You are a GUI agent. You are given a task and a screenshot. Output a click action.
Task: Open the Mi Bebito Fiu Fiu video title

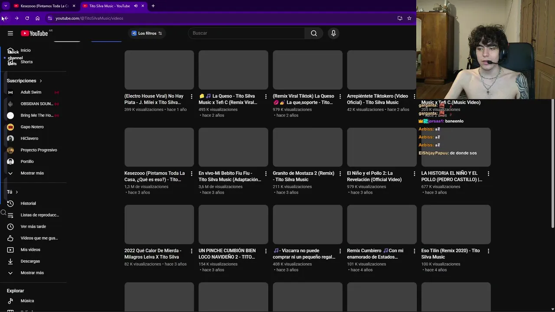pyautogui.click(x=230, y=176)
